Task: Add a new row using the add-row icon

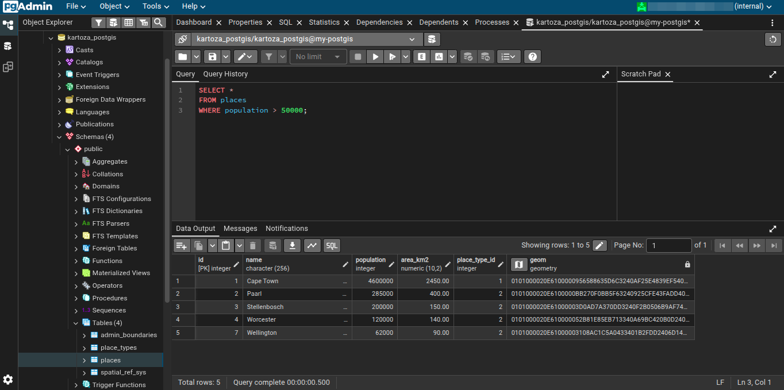Action: 181,245
